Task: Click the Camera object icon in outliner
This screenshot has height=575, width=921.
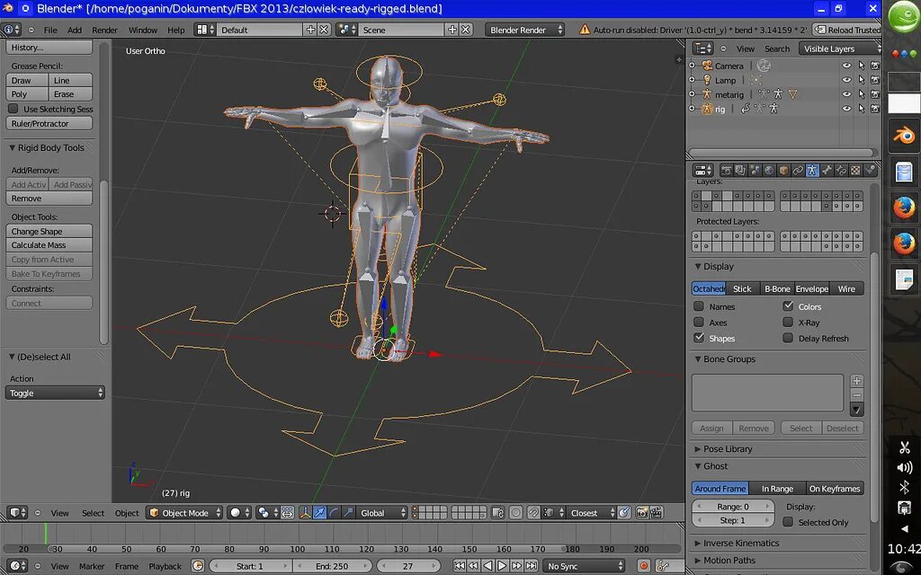Action: coord(706,66)
